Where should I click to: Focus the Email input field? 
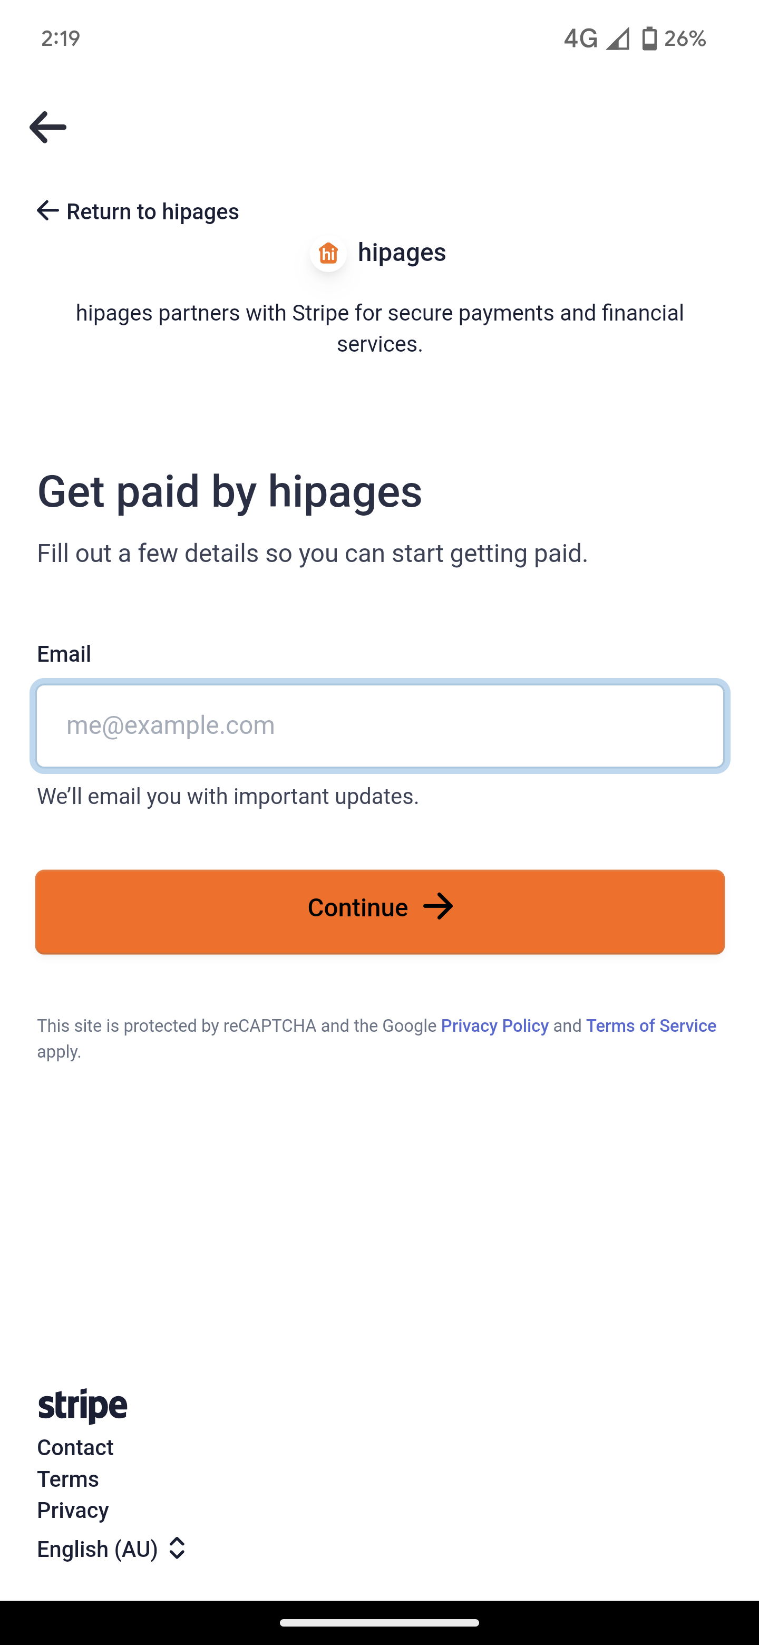pos(380,725)
